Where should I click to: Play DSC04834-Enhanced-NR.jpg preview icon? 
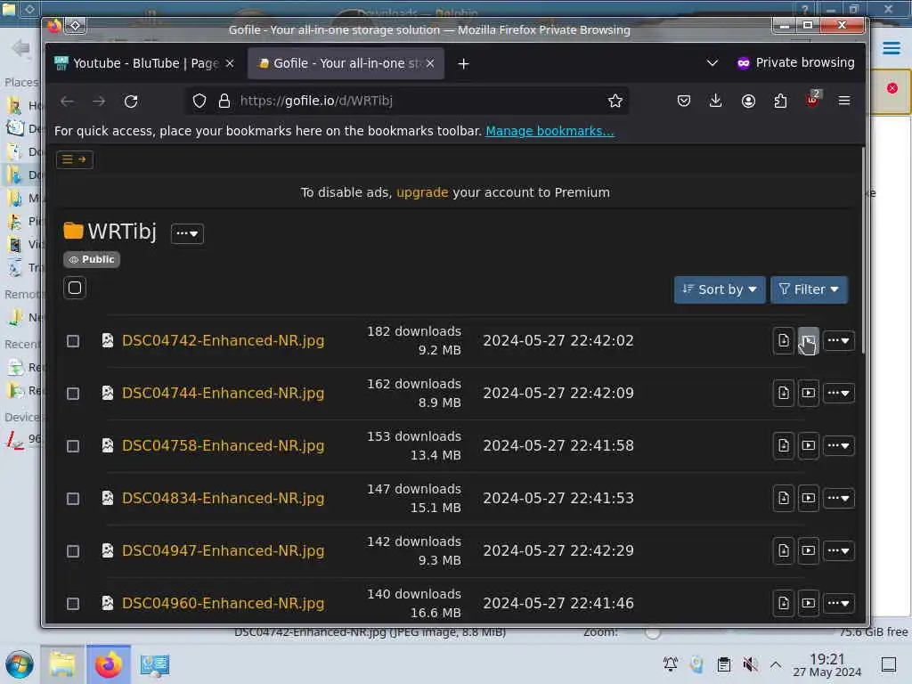pyautogui.click(x=809, y=498)
